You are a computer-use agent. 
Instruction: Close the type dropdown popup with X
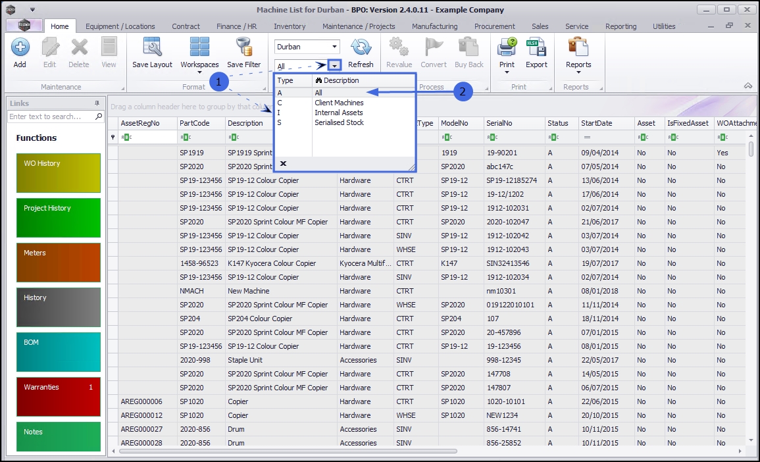point(283,163)
